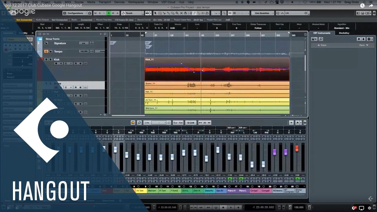Select the Range Selection tool
This screenshot has width=377, height=212.
(x=160, y=13)
